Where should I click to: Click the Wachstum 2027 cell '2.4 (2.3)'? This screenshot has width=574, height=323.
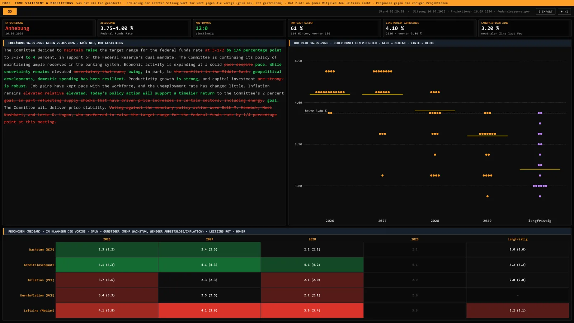(x=210, y=249)
